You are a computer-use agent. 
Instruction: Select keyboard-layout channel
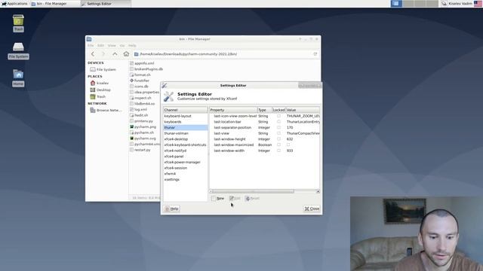(186, 116)
